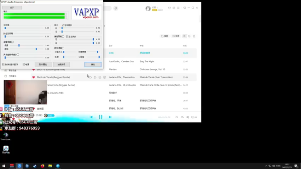Open the 百度网盘 desktop shortcut
The height and width of the screenshot is (169, 301).
tap(6, 149)
